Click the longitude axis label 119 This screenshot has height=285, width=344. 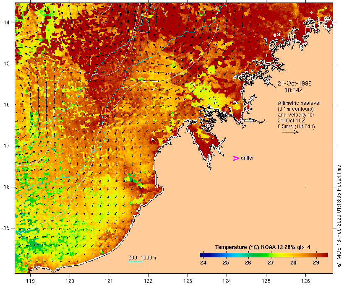[30, 281]
